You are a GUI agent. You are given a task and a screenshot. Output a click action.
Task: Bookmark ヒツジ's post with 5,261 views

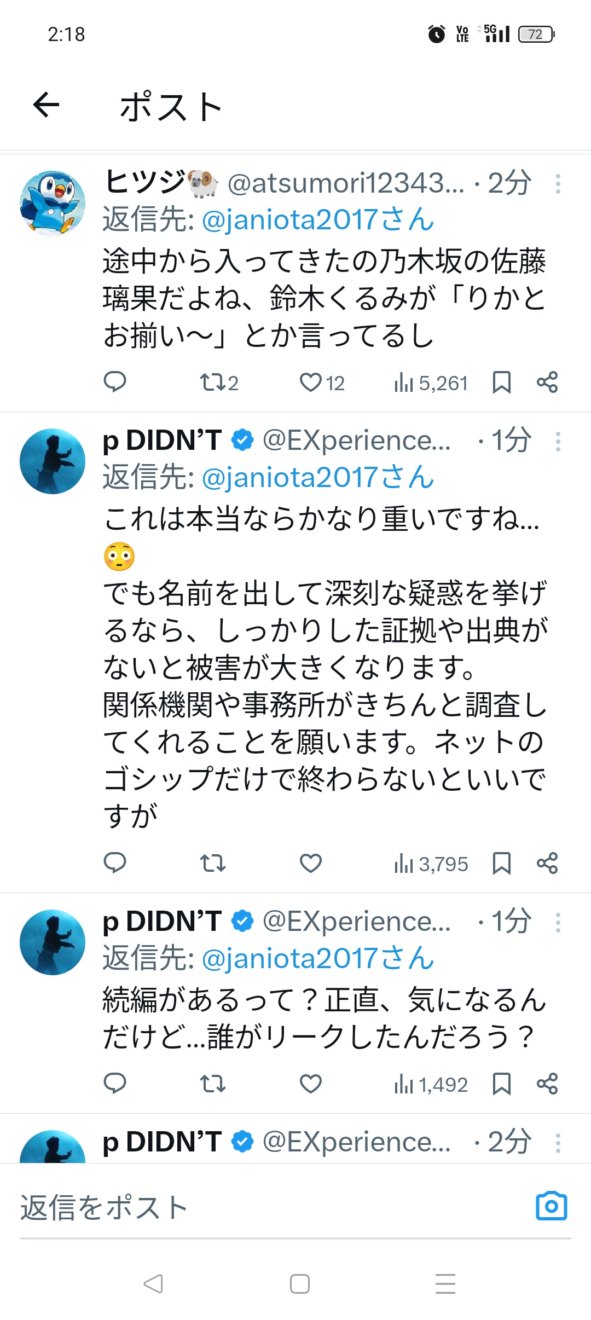pyautogui.click(x=501, y=382)
